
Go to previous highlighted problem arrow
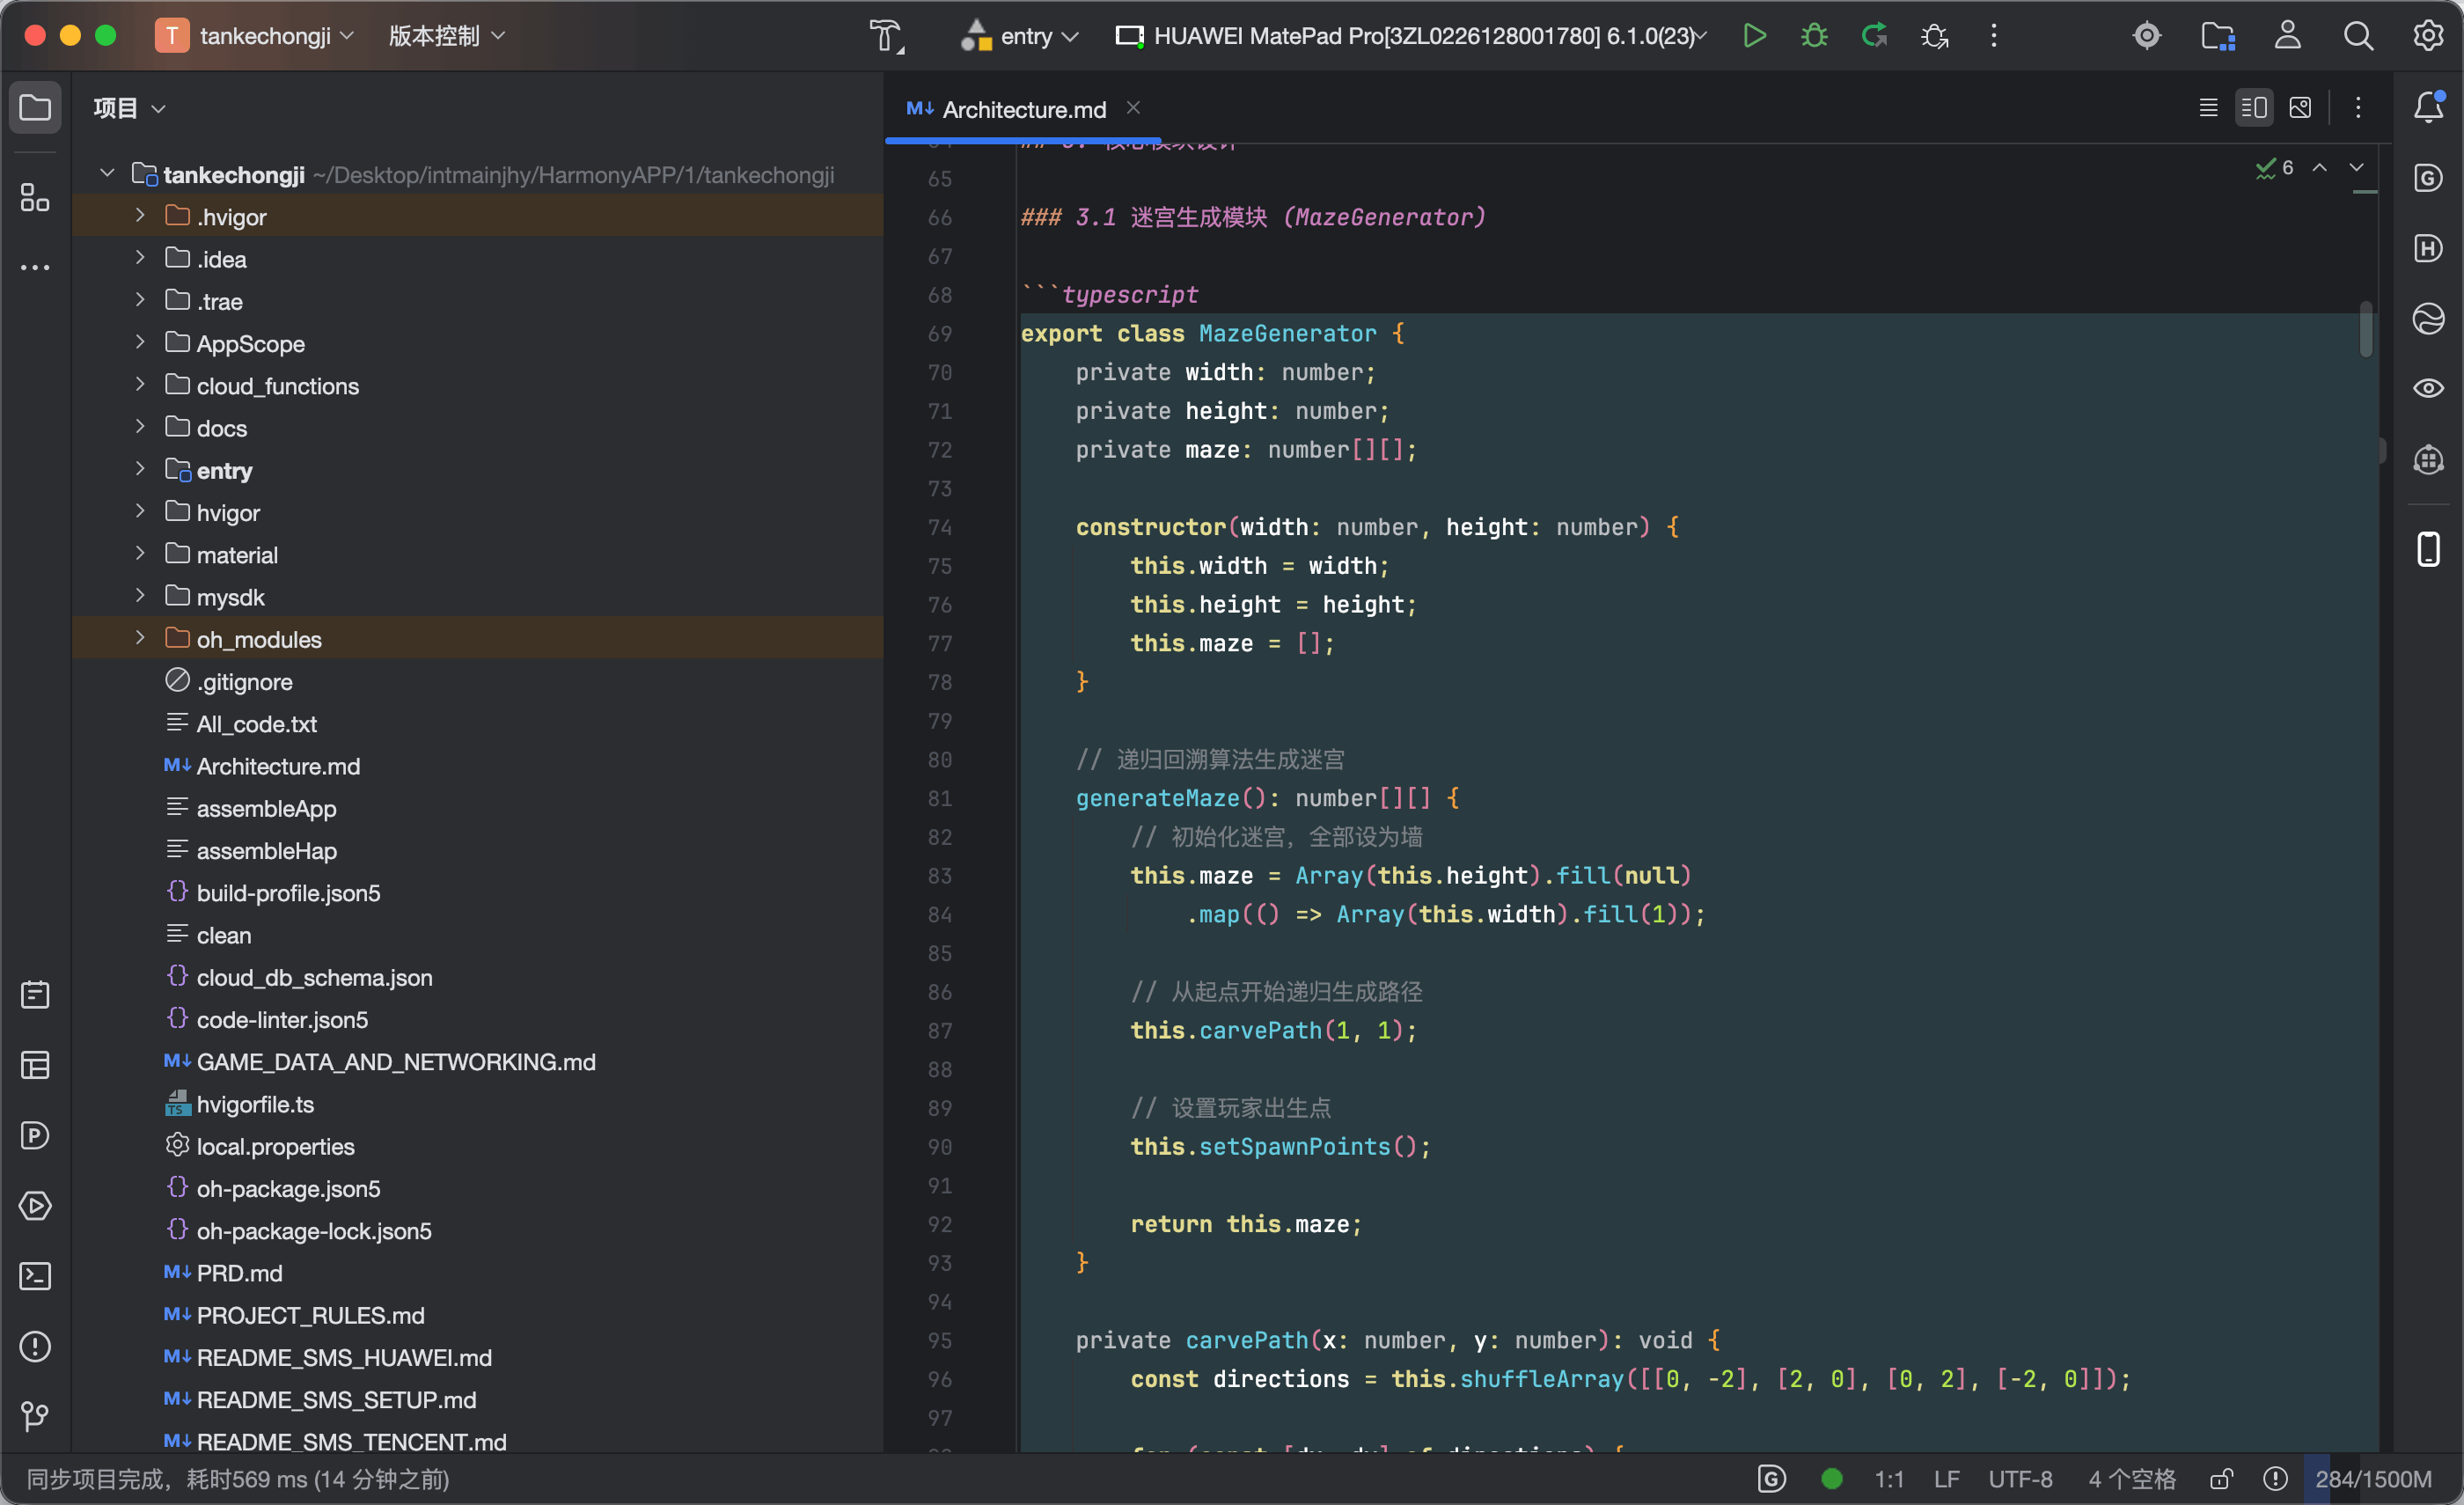point(2319,167)
